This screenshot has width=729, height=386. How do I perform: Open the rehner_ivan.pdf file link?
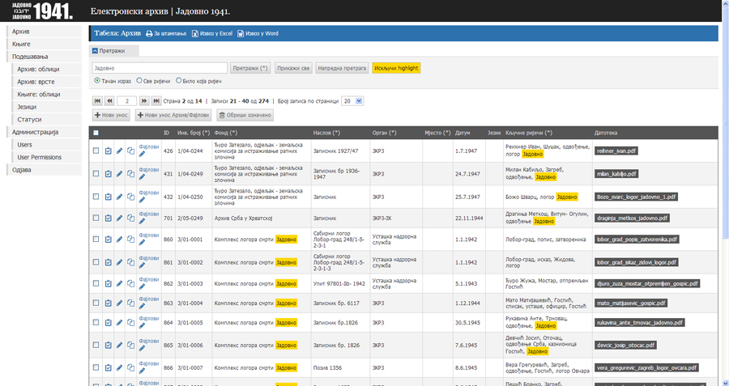pyautogui.click(x=616, y=151)
